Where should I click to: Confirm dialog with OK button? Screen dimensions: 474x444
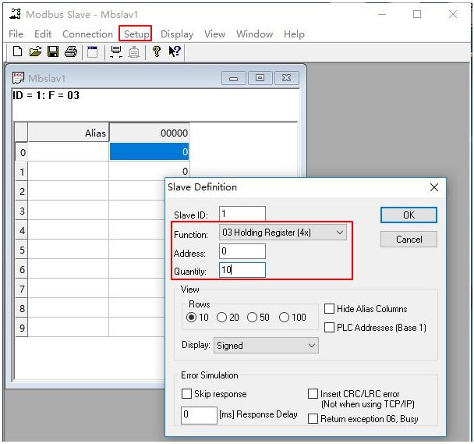click(x=409, y=215)
